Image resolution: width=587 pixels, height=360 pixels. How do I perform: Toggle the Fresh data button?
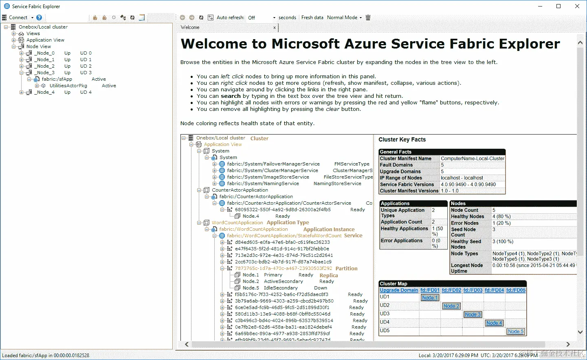tap(312, 18)
